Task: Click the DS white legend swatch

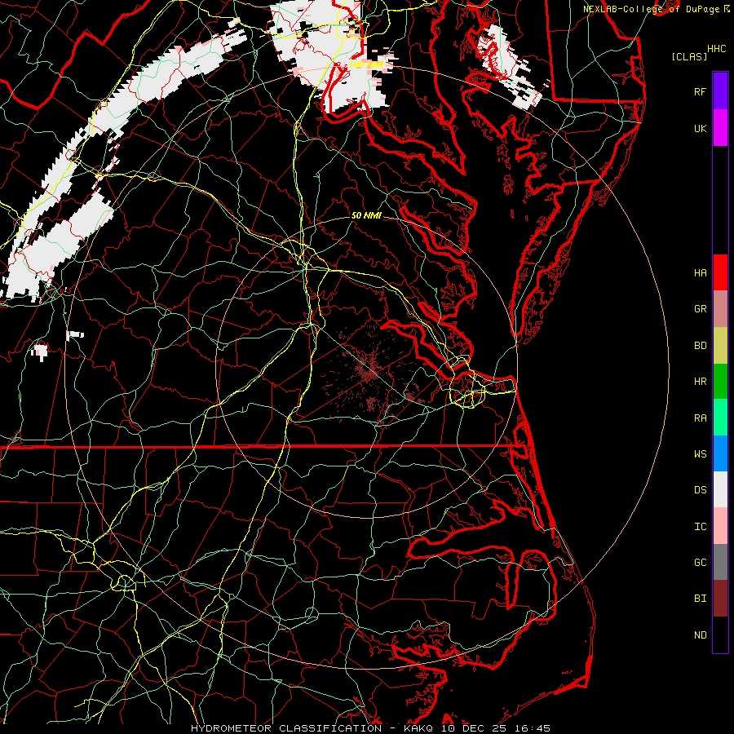Action: [720, 489]
